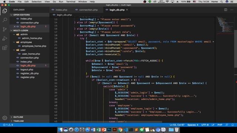Launch PowerPoint from the dock
Screen dimensions: 237x133
(x=104, y=130)
